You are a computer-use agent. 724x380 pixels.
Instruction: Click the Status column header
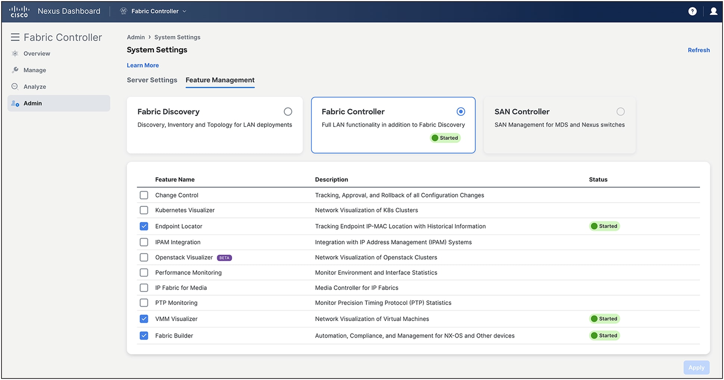[598, 179]
